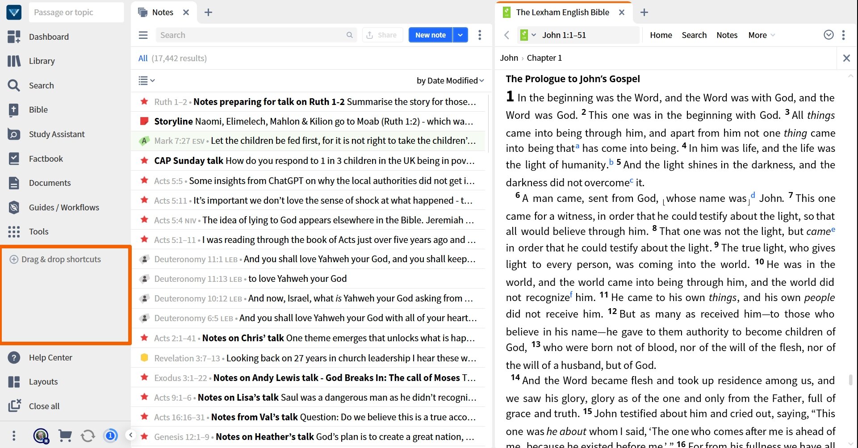Click the All results filter link
The width and height of the screenshot is (858, 448).
143,58
